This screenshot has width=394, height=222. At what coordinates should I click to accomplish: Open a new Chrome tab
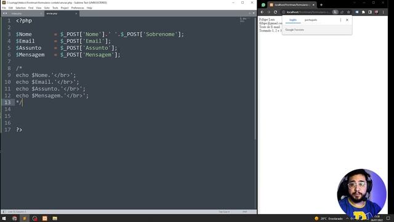321,5
